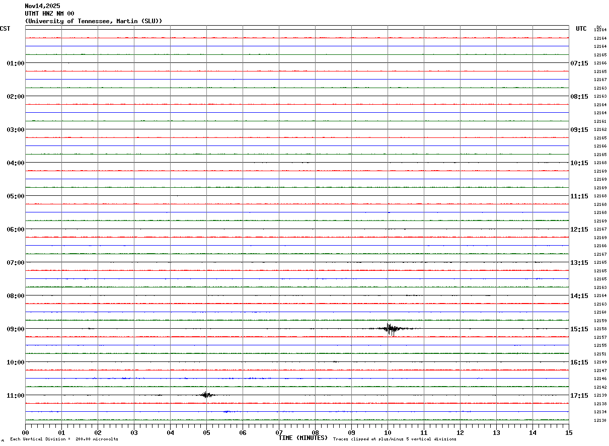Click the 17:15 UTC time label

579,395
